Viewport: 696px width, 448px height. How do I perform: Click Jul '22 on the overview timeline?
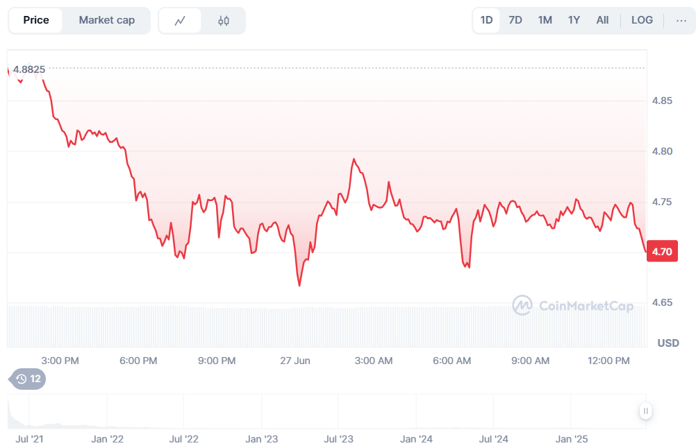[x=184, y=439]
